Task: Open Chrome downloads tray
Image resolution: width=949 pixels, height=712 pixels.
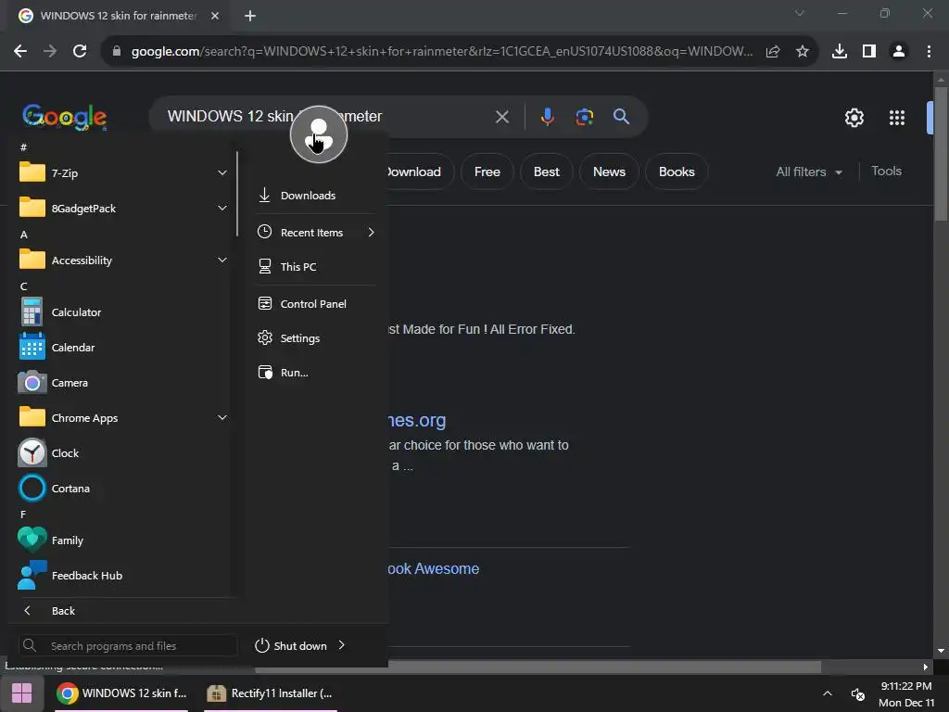Action: click(x=840, y=52)
